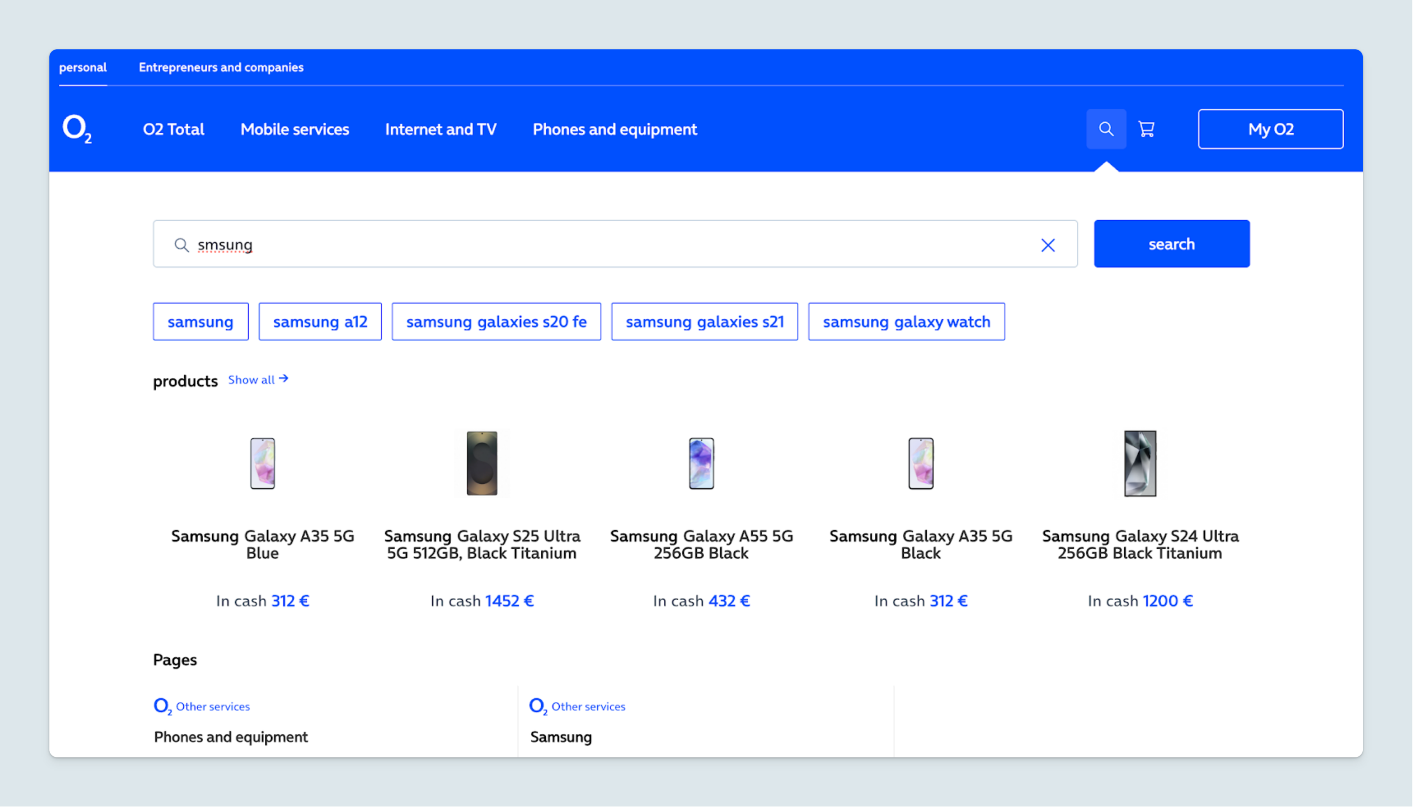Click the magnifier icon inside search field
Image resolution: width=1413 pixels, height=807 pixels.
coord(182,245)
